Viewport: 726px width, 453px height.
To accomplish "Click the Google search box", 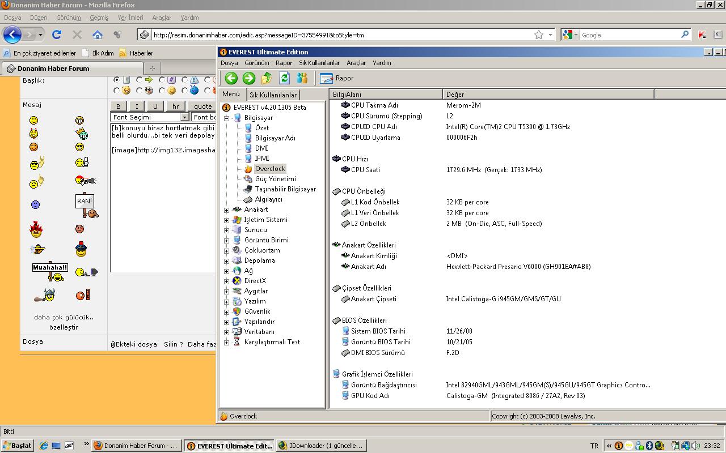I will point(630,35).
